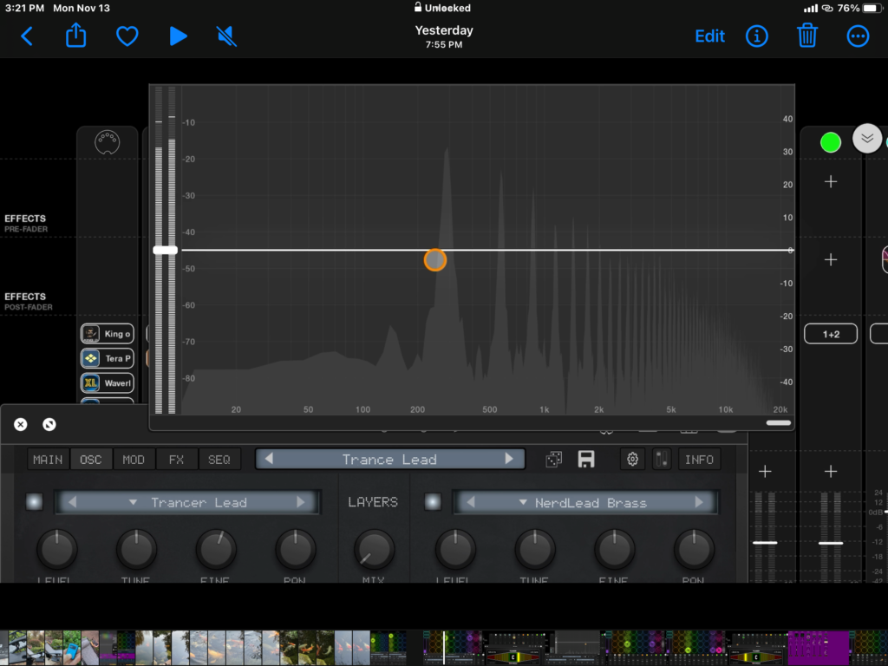Viewport: 888px width, 666px height.
Task: Save preset with the floppy disk icon
Action: (586, 460)
